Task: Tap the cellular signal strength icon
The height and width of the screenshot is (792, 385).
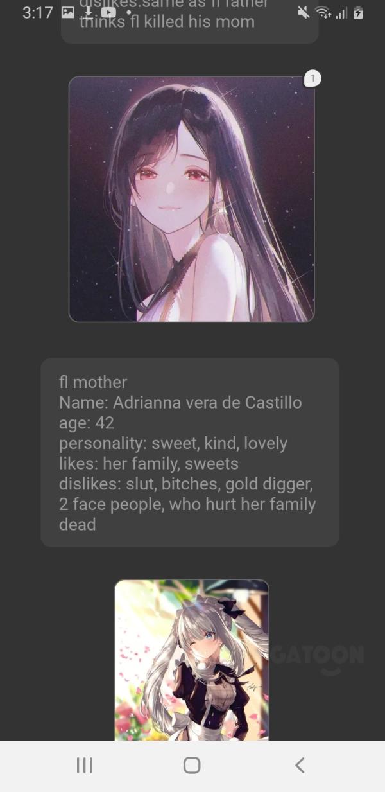Action: [x=341, y=13]
